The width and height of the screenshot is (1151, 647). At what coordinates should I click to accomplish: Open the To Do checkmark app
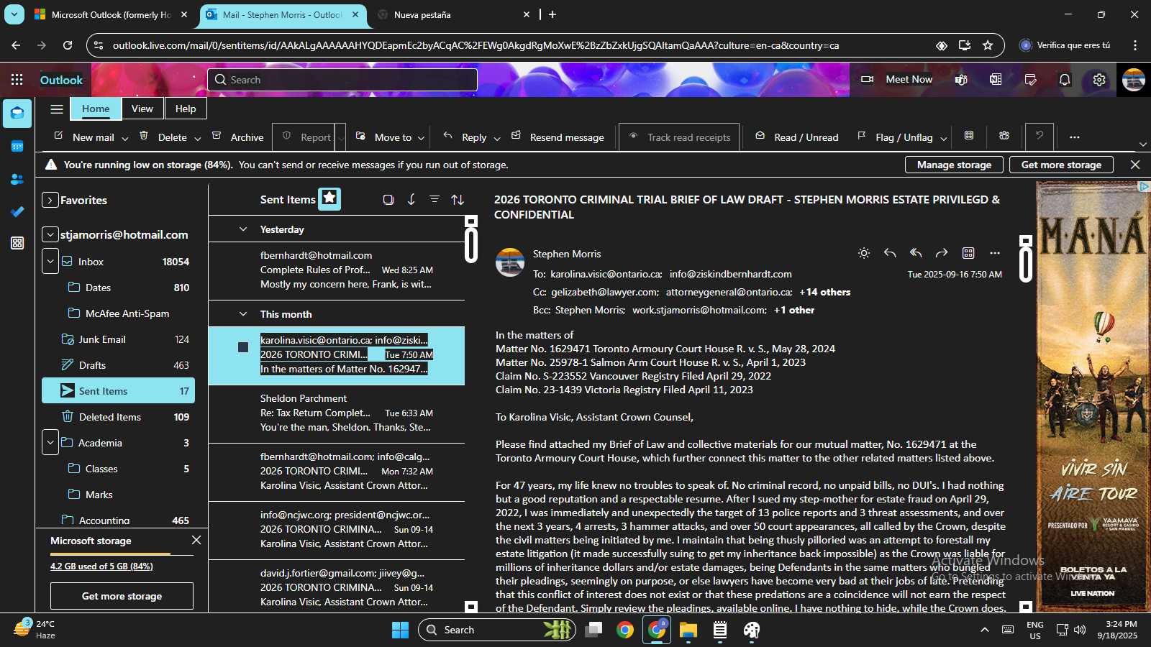(x=17, y=211)
